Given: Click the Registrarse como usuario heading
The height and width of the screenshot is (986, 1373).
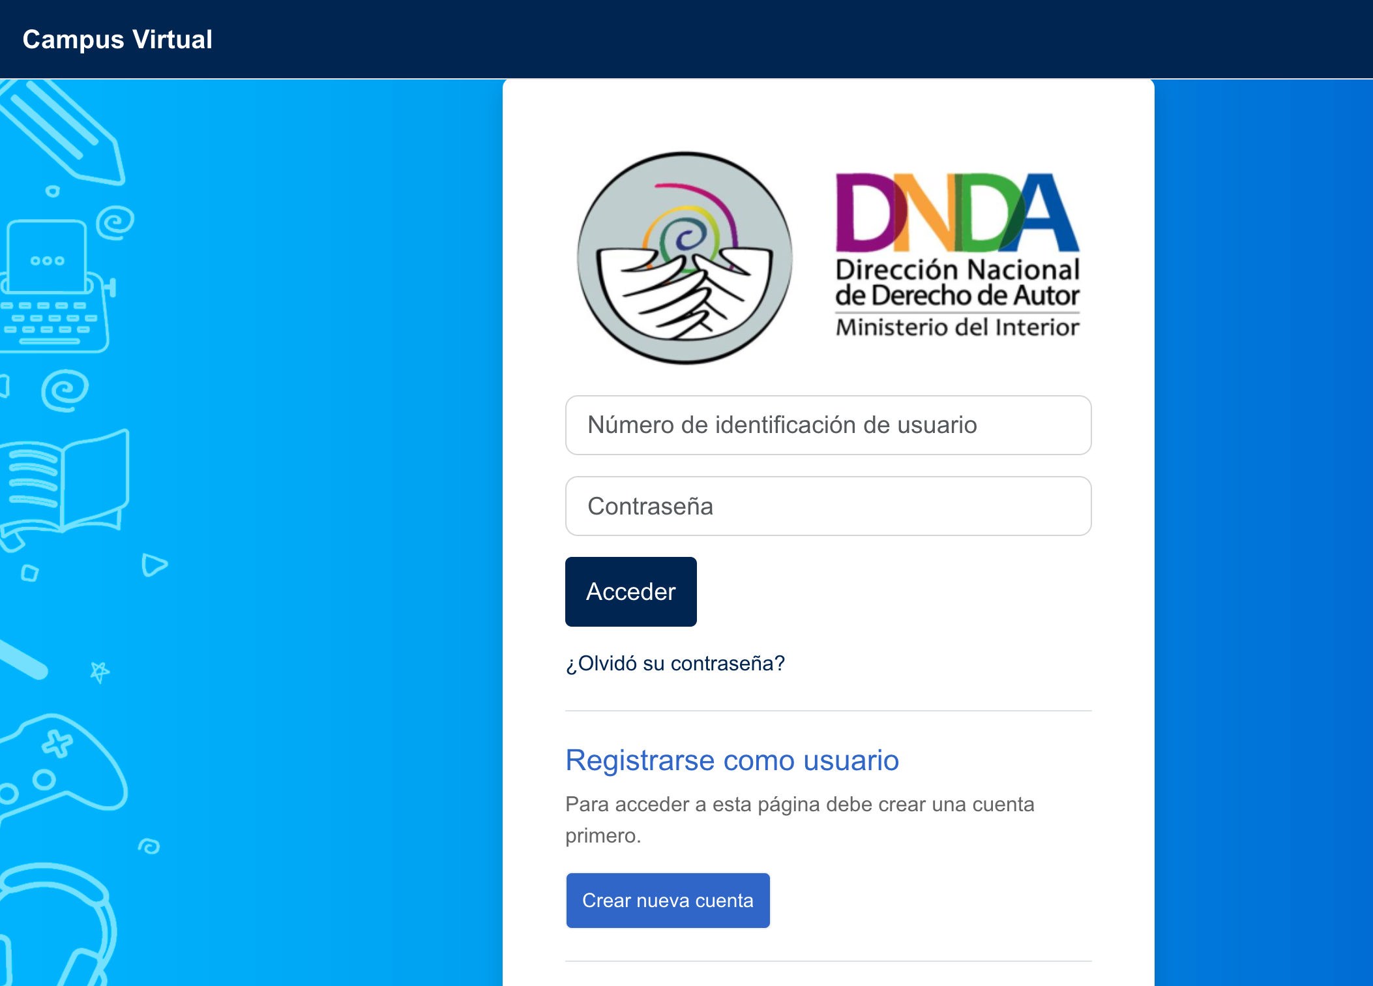Looking at the screenshot, I should (x=732, y=760).
